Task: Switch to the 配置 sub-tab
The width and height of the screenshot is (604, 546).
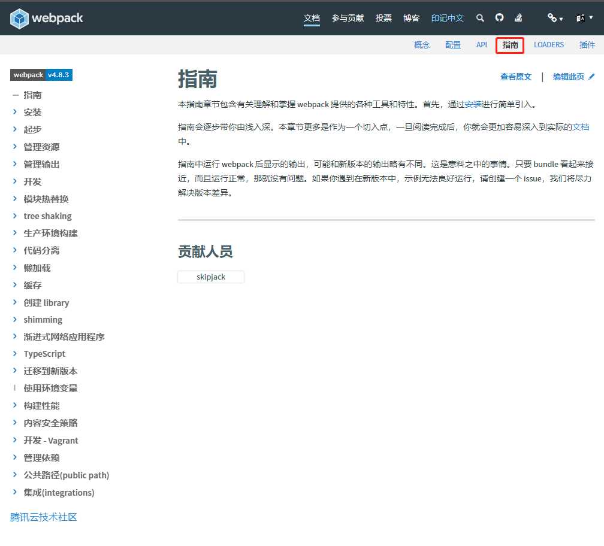Action: point(453,45)
